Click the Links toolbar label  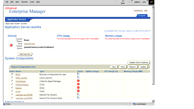[x=144, y=2]
